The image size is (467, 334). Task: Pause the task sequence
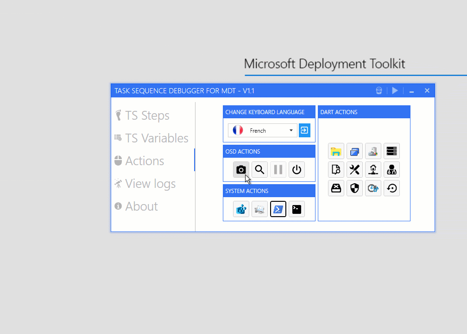[278, 169]
